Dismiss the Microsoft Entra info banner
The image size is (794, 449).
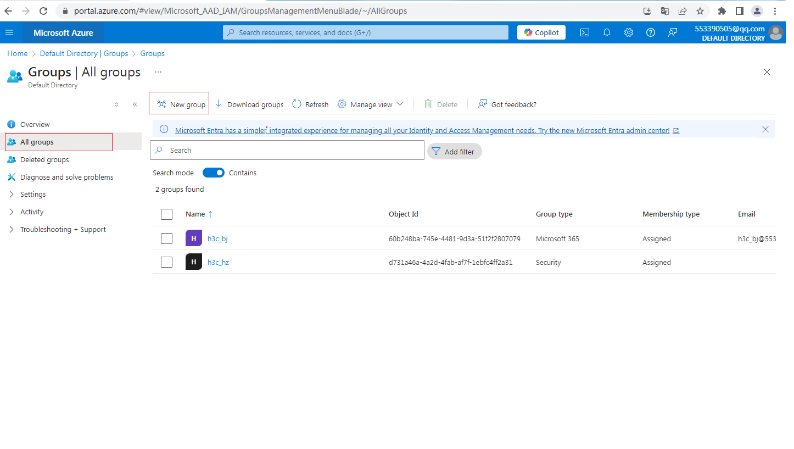pos(765,129)
